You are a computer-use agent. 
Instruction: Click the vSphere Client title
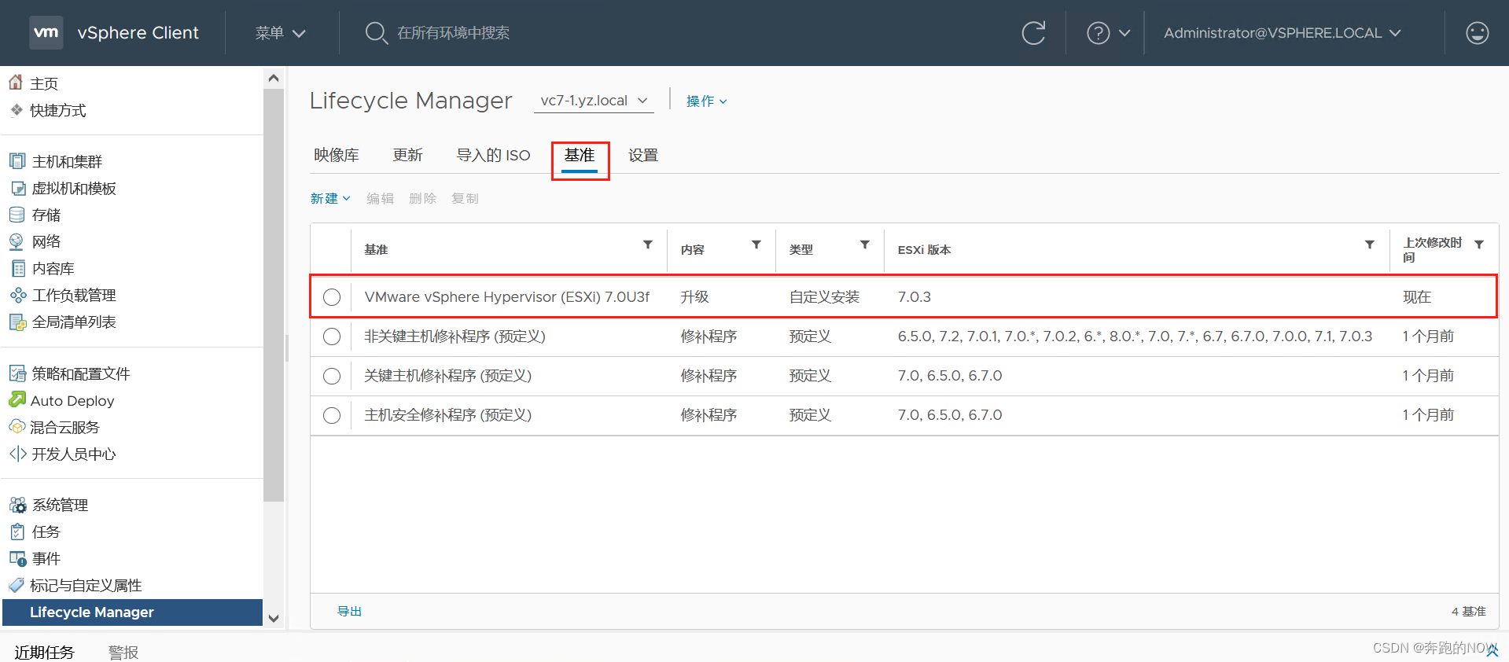click(138, 33)
